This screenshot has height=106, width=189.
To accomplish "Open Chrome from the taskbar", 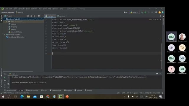I will [x=48, y=97].
